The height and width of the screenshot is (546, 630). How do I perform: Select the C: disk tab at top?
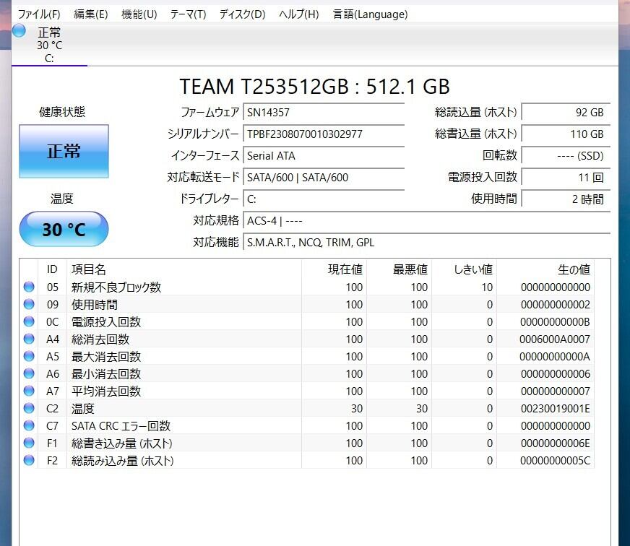pyautogui.click(x=49, y=45)
